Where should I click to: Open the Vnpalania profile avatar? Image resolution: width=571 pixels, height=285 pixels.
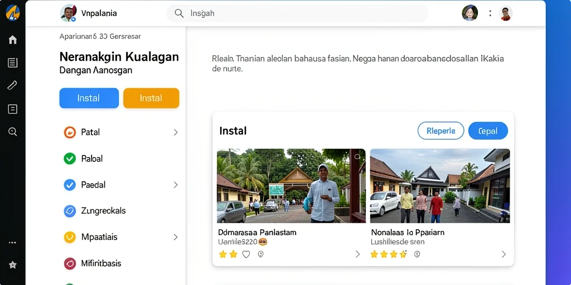tap(68, 13)
